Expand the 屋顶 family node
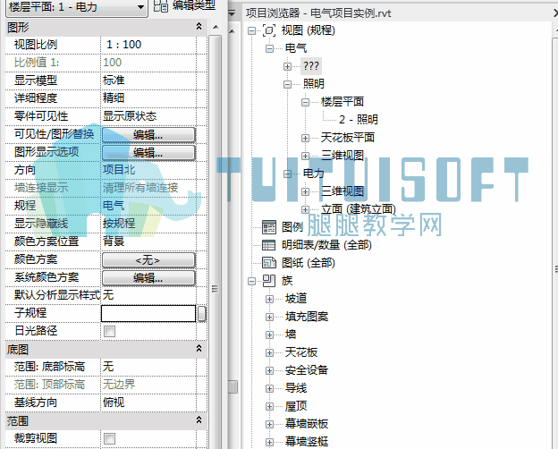This screenshot has width=558, height=449. (x=269, y=406)
